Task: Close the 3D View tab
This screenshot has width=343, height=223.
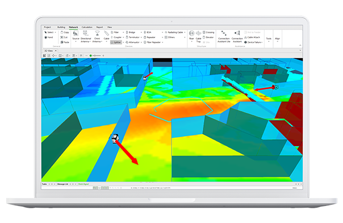Action: (x=56, y=50)
